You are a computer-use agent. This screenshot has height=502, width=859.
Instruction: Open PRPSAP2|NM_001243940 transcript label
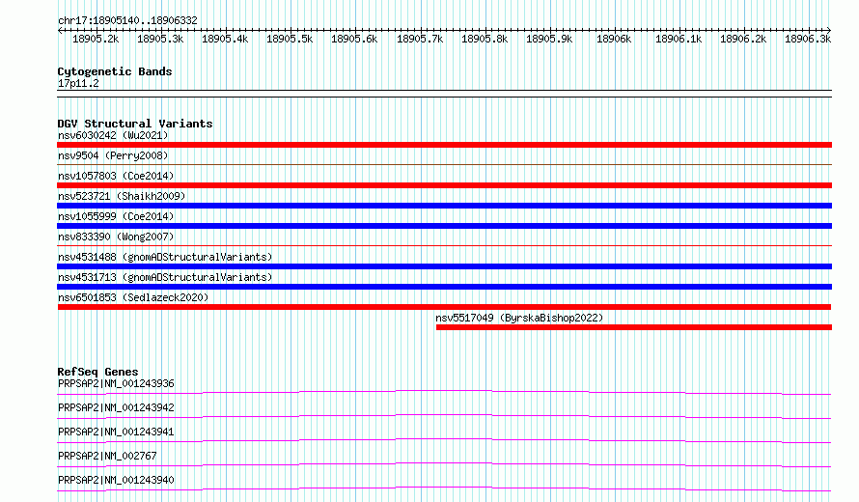(x=116, y=480)
